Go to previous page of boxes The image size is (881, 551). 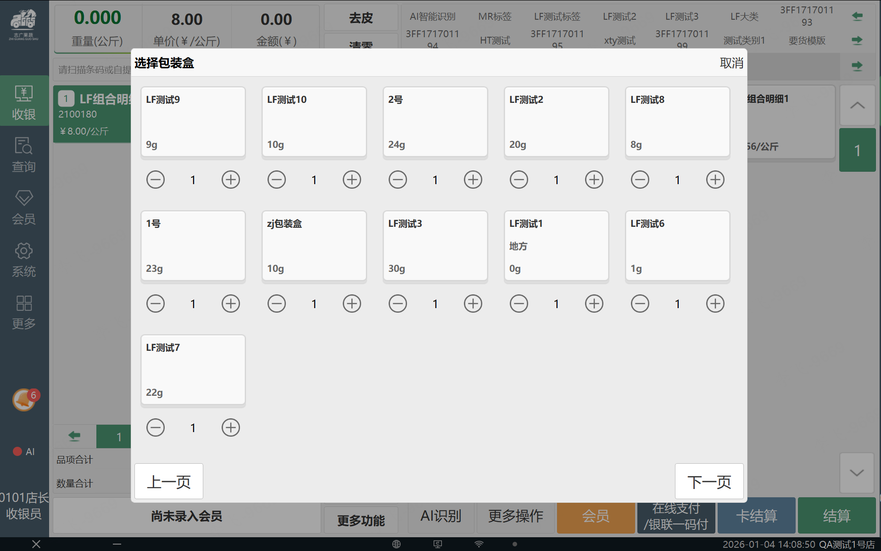click(x=169, y=482)
